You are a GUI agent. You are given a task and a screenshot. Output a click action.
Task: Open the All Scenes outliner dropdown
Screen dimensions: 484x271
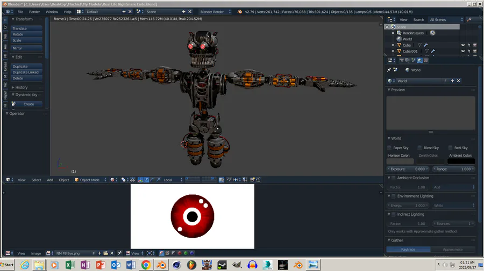pyautogui.click(x=446, y=19)
